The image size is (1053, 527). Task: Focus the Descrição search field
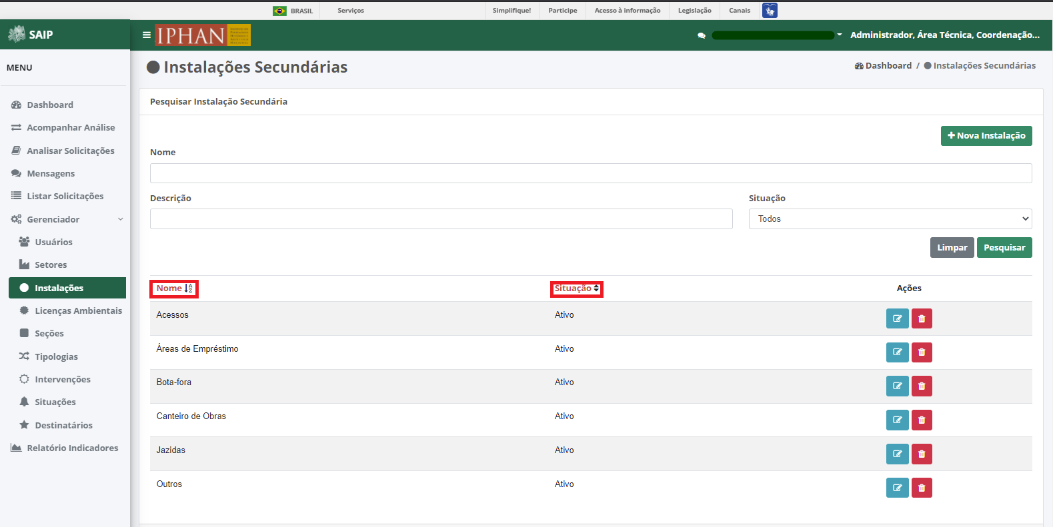pyautogui.click(x=441, y=219)
